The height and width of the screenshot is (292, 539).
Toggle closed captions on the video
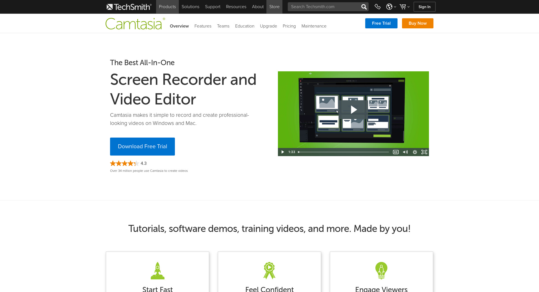point(396,152)
